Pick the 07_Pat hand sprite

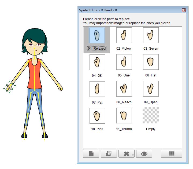tap(97, 89)
